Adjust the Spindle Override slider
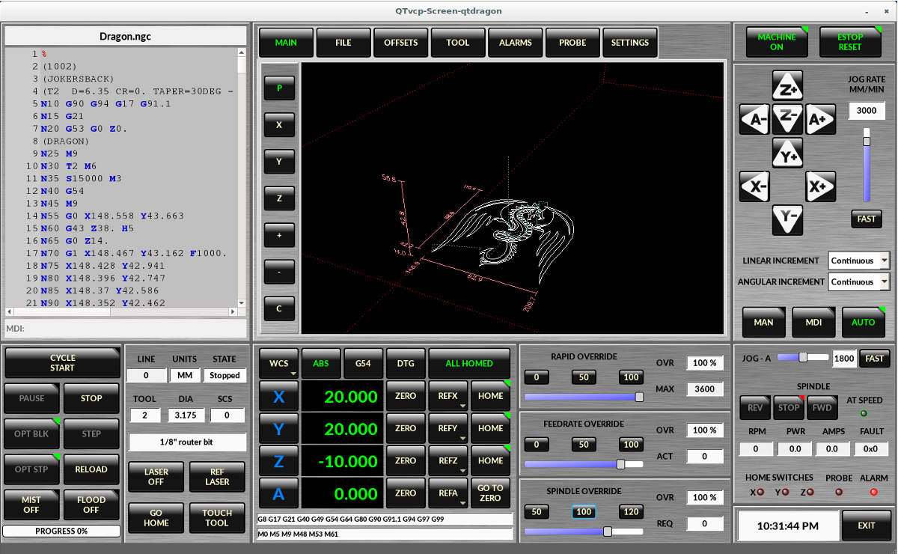This screenshot has height=554, width=898. [584, 532]
